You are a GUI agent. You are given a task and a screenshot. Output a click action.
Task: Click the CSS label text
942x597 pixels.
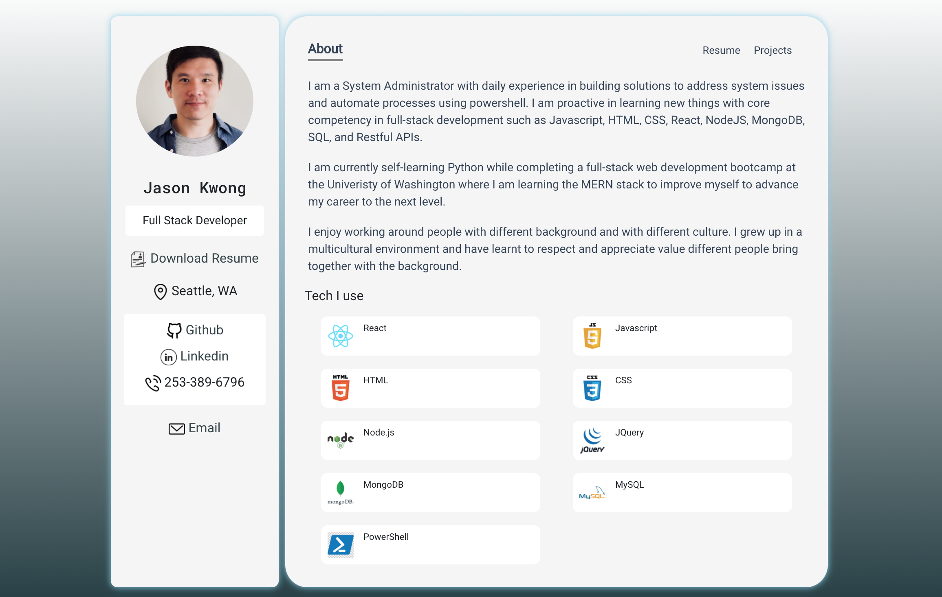(623, 380)
